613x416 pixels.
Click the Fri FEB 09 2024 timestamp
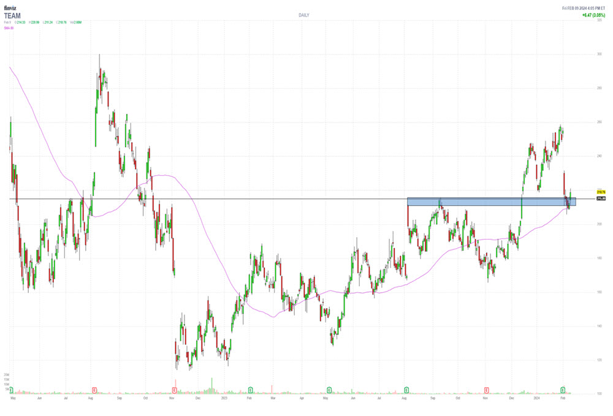point(584,8)
